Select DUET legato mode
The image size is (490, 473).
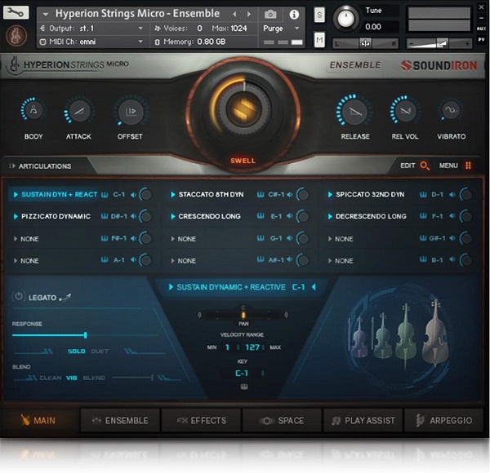point(100,351)
